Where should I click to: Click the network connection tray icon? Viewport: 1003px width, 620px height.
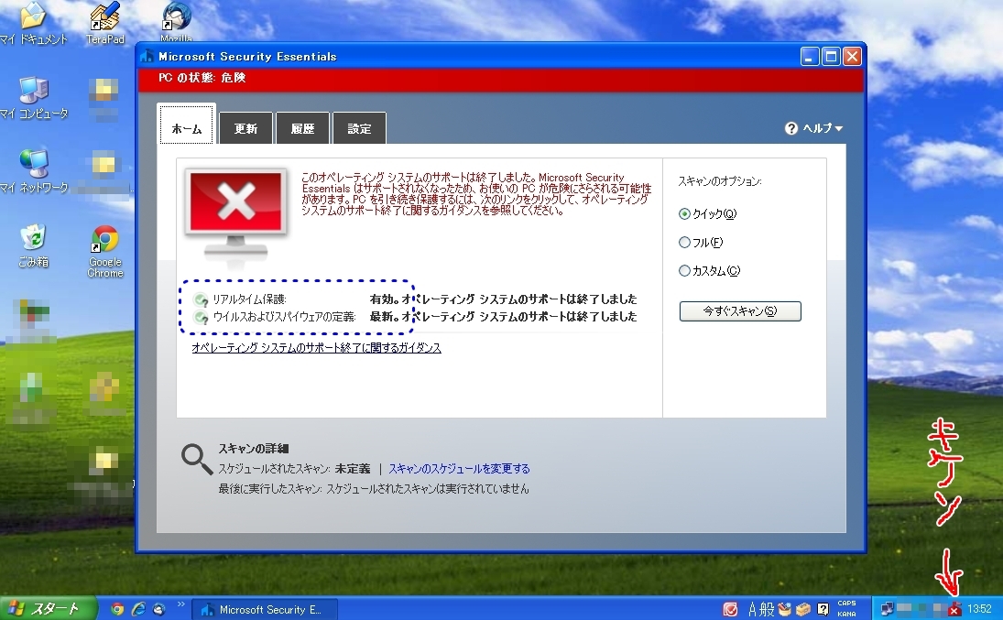tap(888, 609)
